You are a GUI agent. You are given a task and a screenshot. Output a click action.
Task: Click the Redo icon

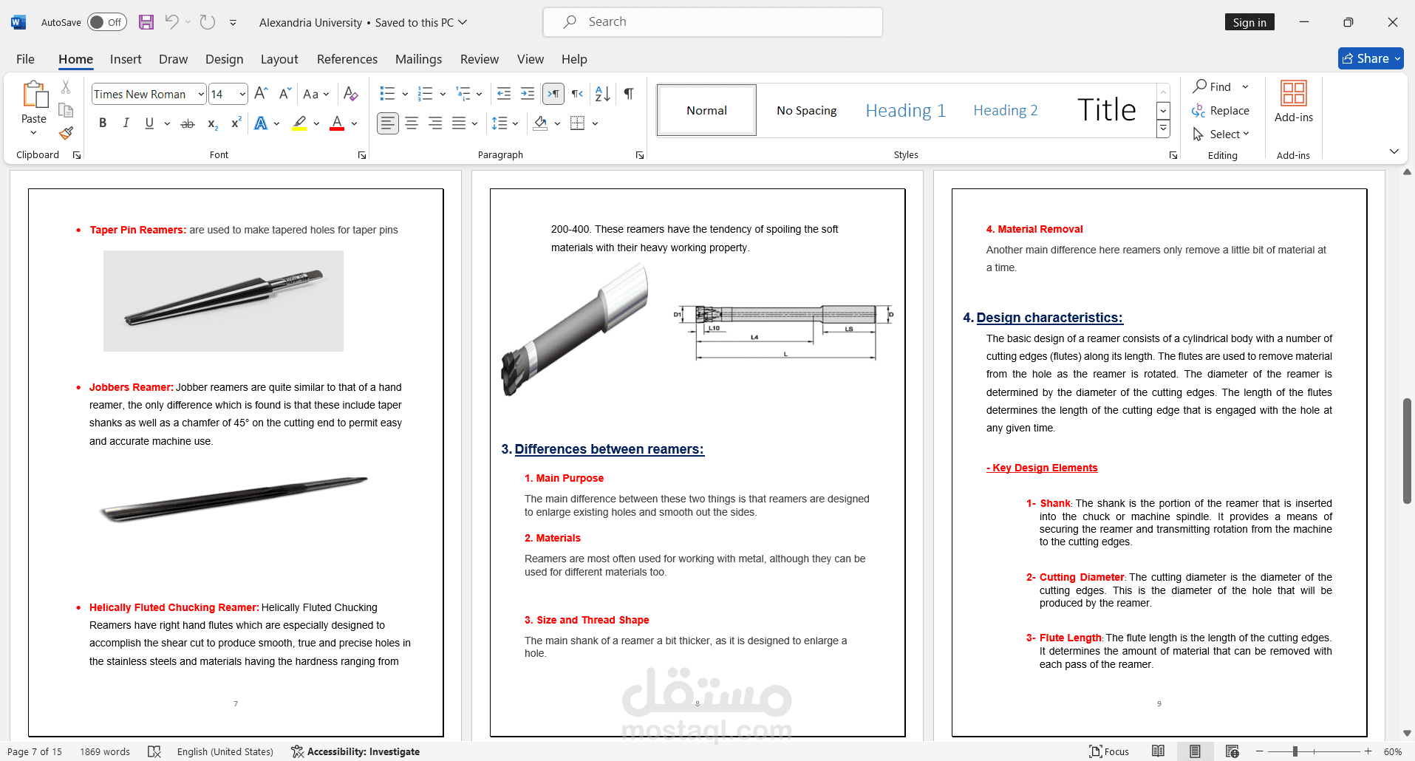(x=208, y=22)
